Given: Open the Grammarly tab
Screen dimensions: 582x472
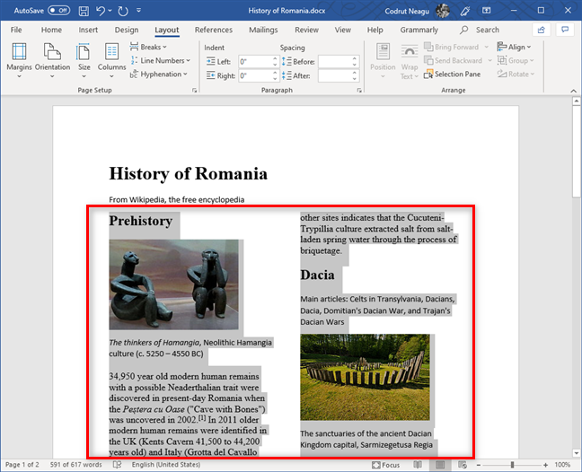Looking at the screenshot, I should pos(419,30).
